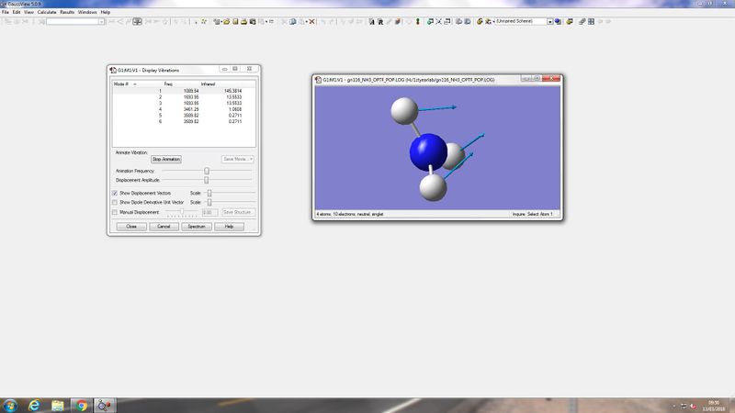Select vibration mode 4 row
Screen dimensions: 735x413
tap(185, 109)
